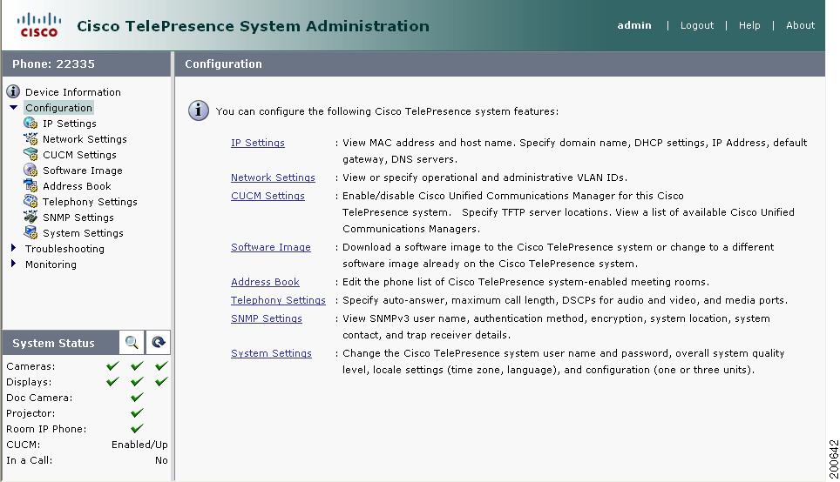840x482 pixels.
Task: Select Configuration label in the sidebar
Action: [59, 108]
